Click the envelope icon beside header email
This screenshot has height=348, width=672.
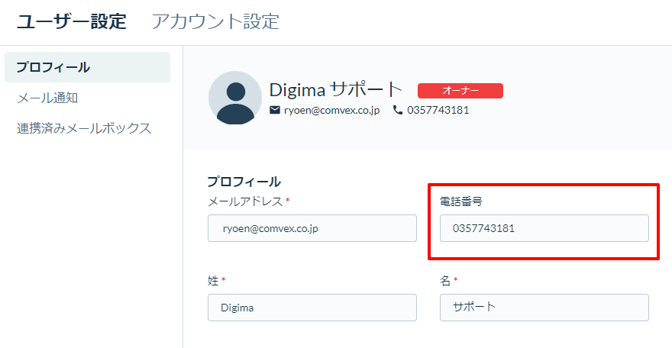[275, 111]
